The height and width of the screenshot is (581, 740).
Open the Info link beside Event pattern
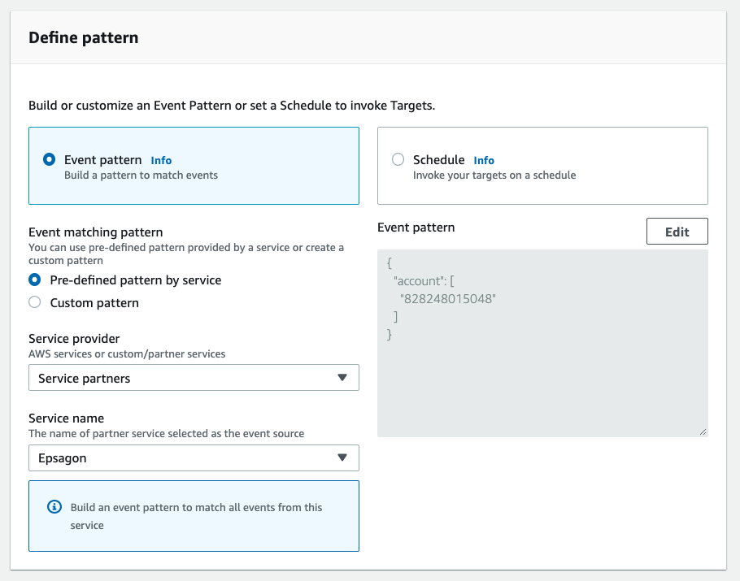pos(161,161)
